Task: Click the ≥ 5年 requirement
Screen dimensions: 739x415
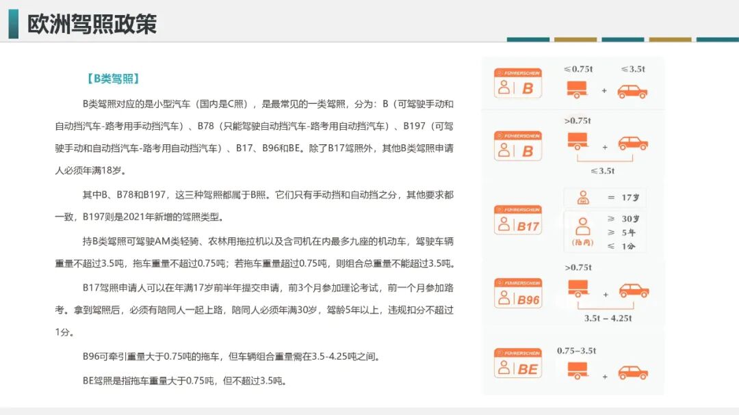Action: tap(621, 232)
